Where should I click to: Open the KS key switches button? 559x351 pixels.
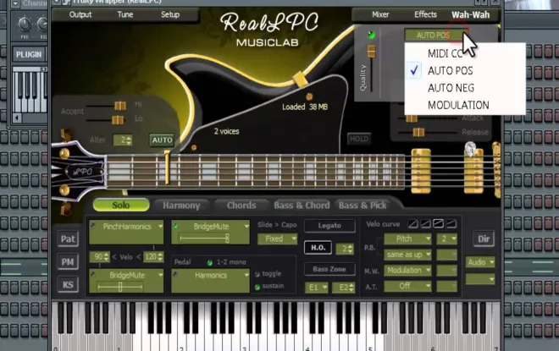[68, 285]
